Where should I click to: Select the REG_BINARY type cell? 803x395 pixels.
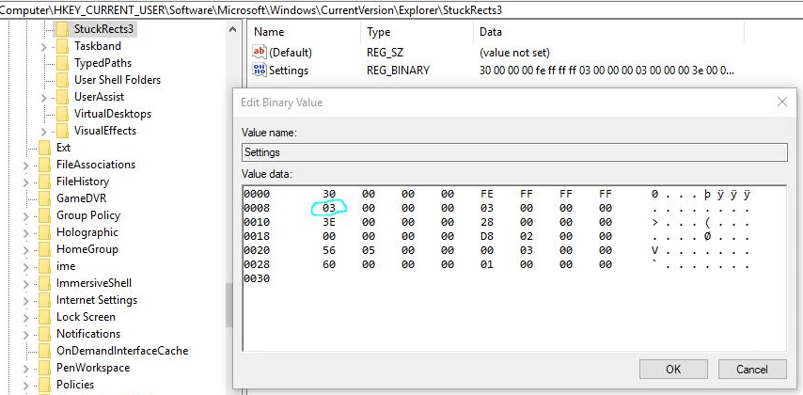click(398, 71)
